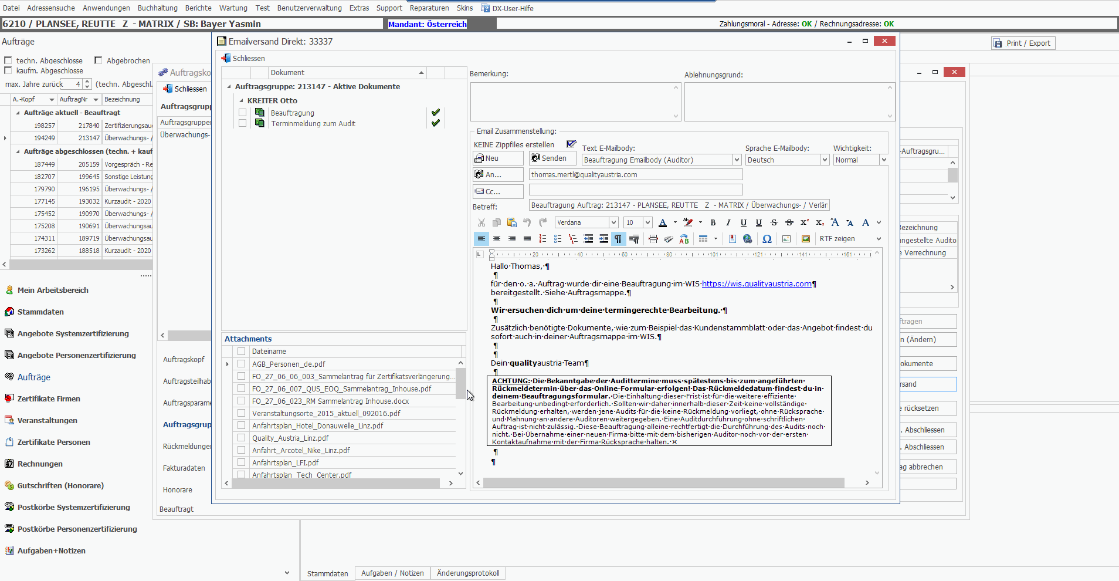Viewport: 1119px width, 581px height.
Task: Open the font size 10 dropdown
Action: [x=647, y=222]
